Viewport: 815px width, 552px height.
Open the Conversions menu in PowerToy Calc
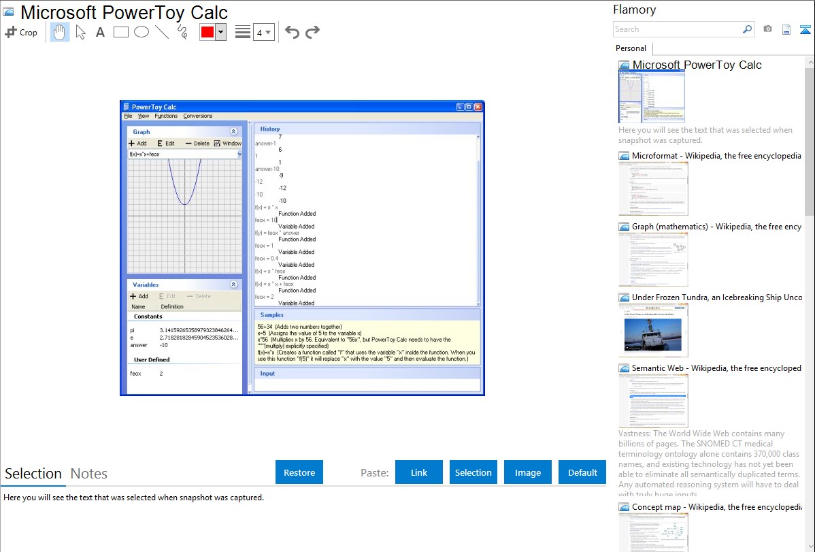[x=197, y=116]
